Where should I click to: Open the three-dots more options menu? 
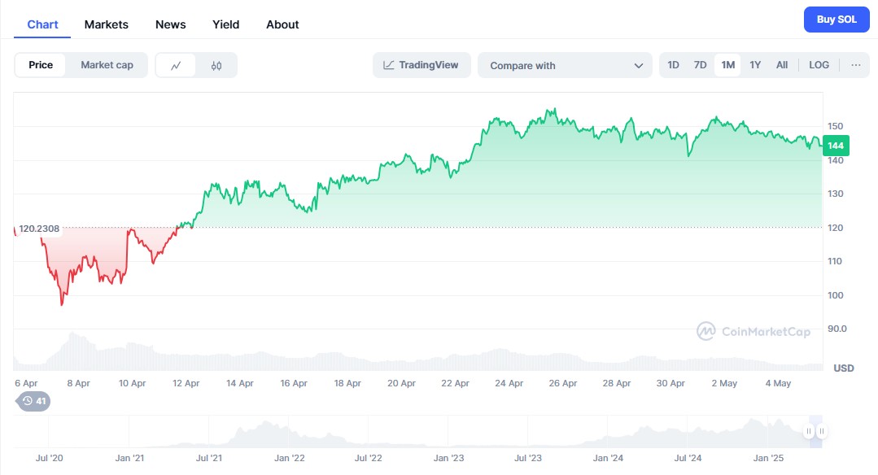pos(855,65)
